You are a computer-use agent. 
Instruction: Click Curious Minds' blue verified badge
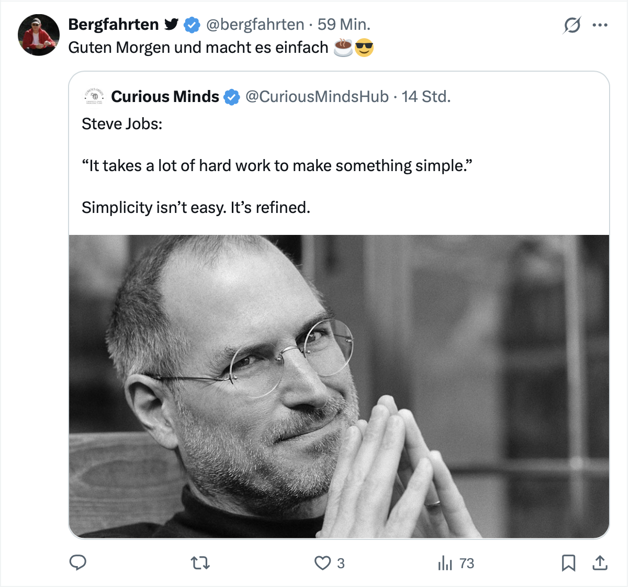[x=232, y=97]
